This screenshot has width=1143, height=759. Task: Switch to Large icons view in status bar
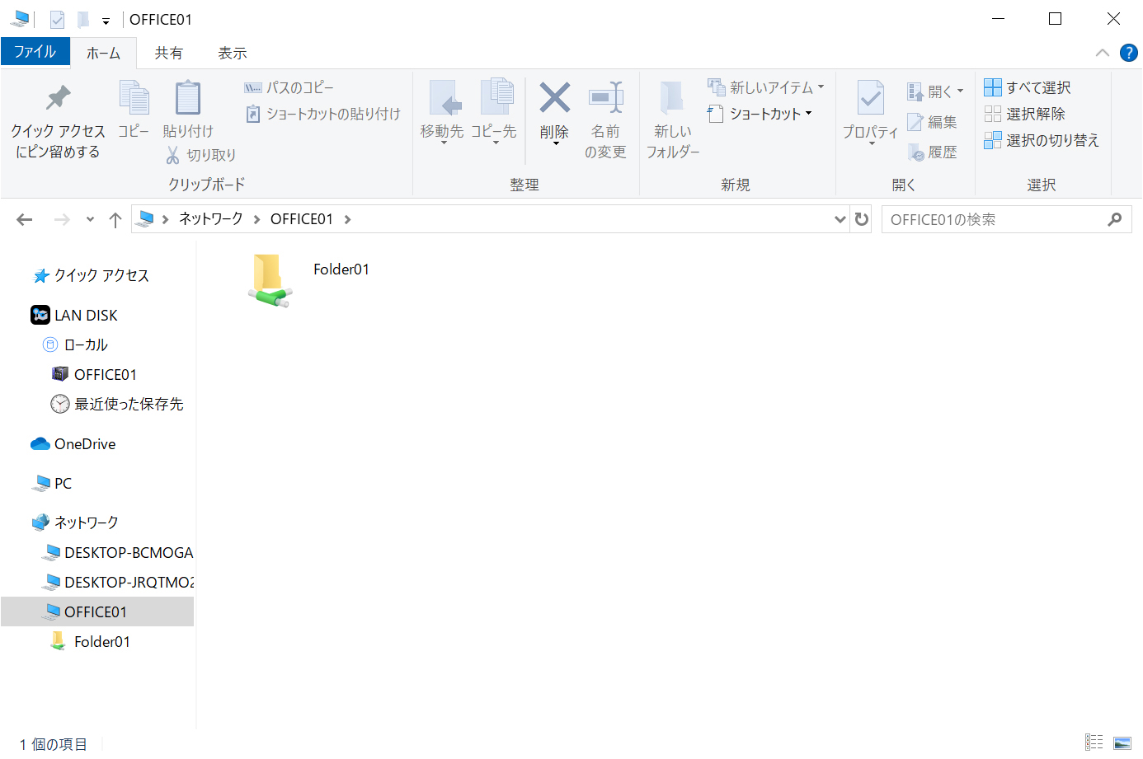point(1122,743)
